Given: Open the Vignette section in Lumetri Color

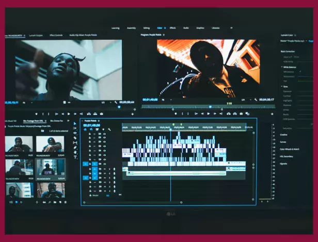Looking at the screenshot, I should [x=283, y=164].
